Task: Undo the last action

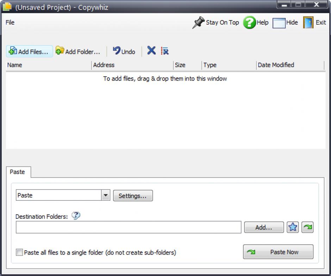Action: click(x=124, y=51)
